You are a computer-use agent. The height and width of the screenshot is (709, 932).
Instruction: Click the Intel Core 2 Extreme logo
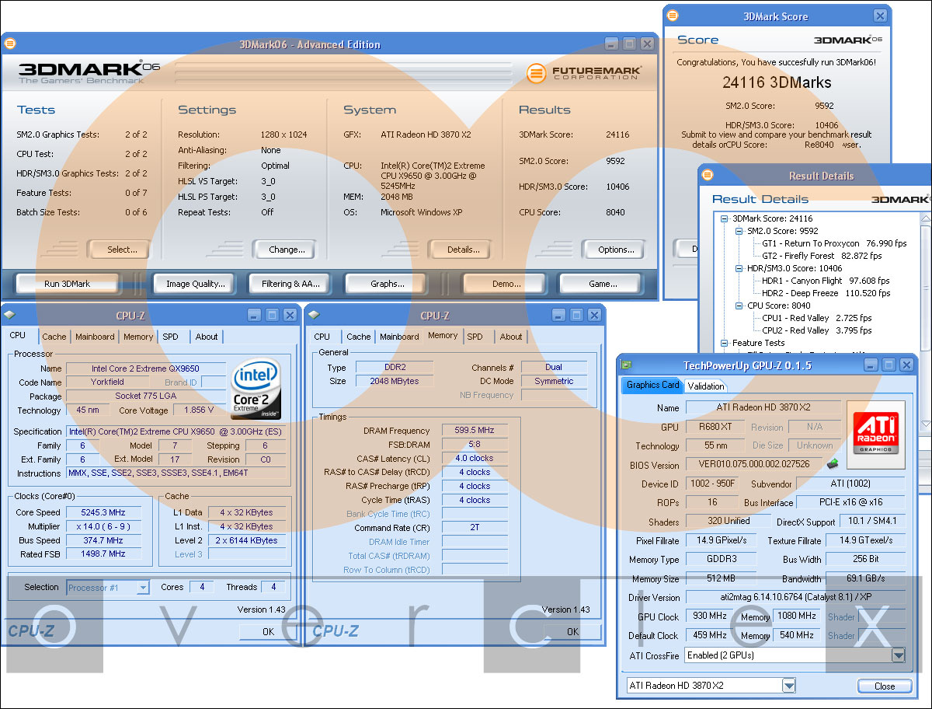(256, 388)
